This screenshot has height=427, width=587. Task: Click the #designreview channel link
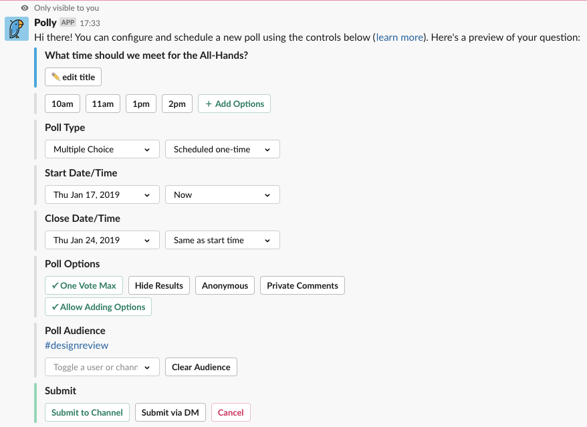(x=76, y=345)
